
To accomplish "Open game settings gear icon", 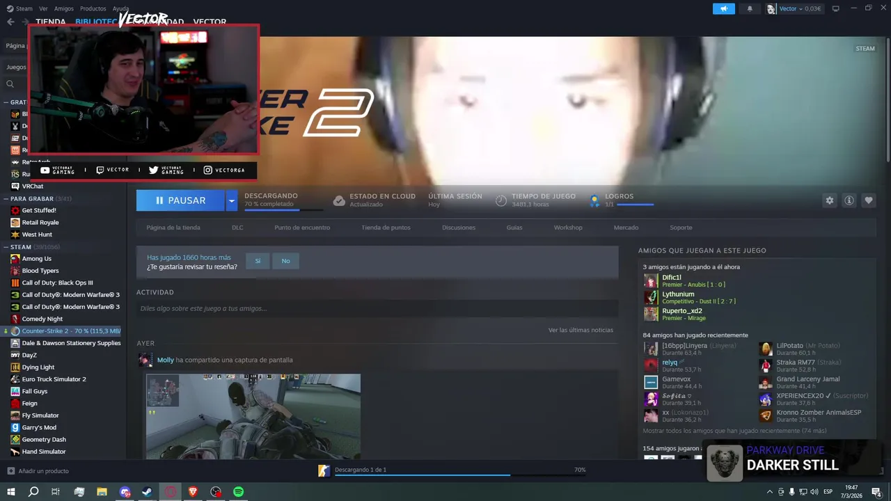I will 829,200.
